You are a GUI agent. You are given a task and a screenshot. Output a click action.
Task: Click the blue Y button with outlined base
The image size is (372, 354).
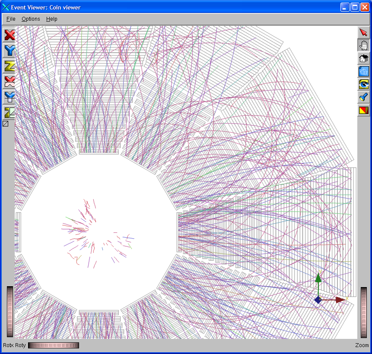tap(9, 97)
